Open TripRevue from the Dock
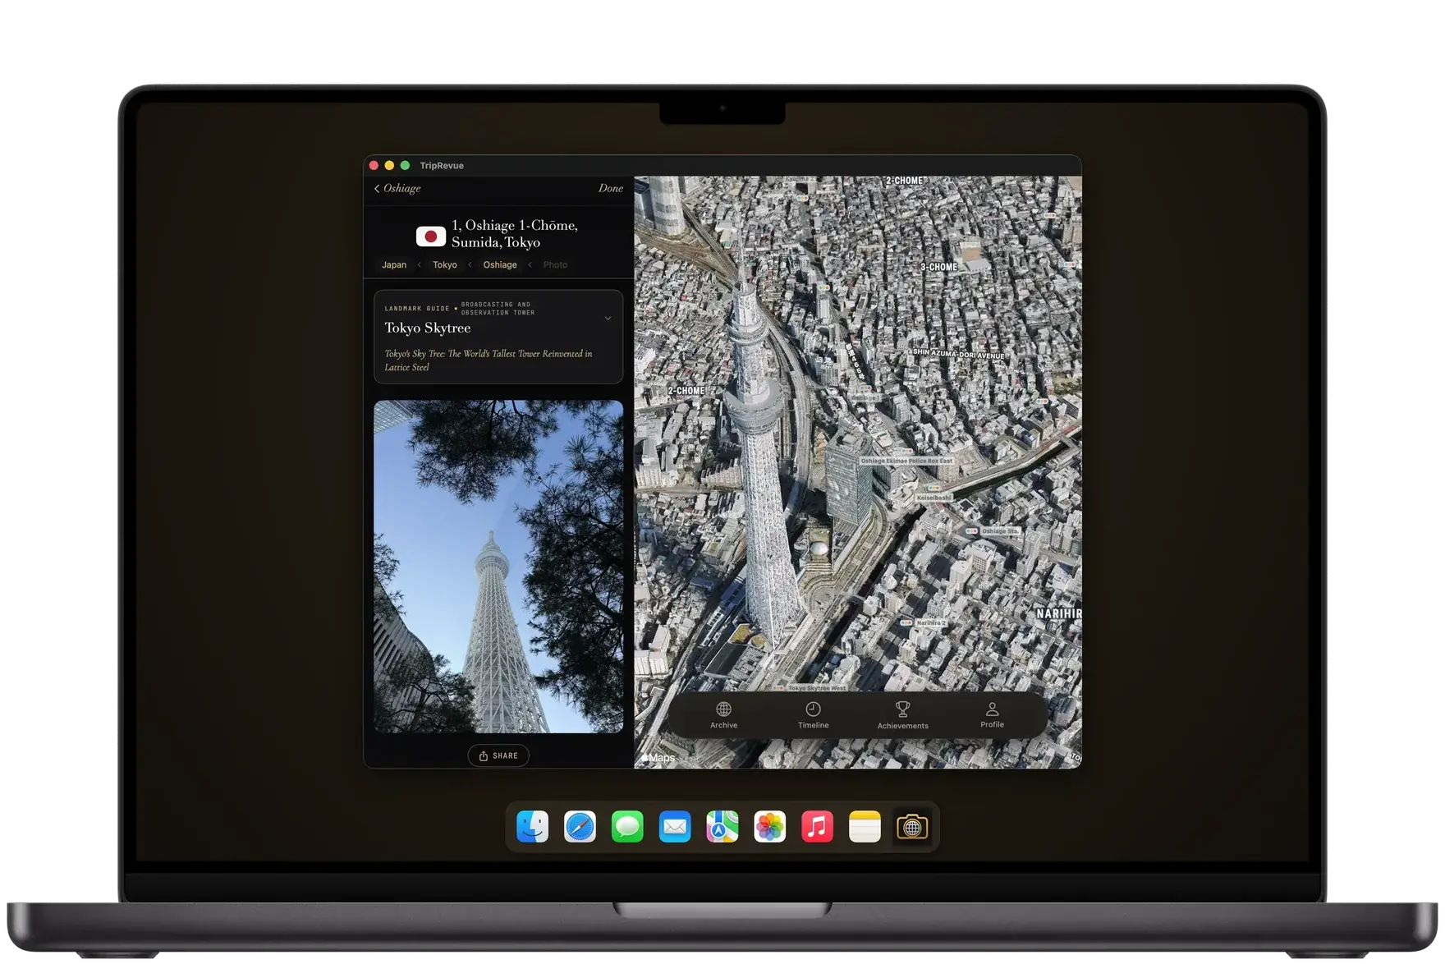The image size is (1445, 964). coord(912,827)
